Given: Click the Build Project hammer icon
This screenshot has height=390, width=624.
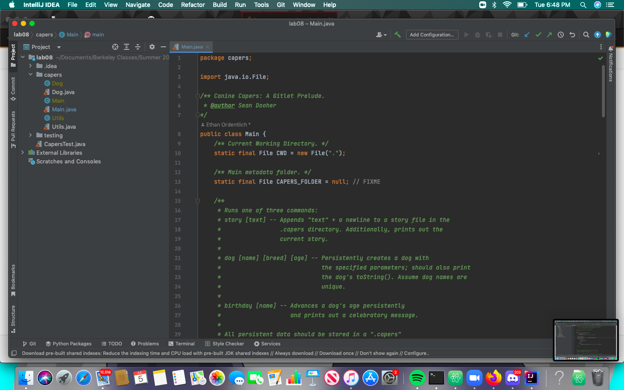Looking at the screenshot, I should tap(397, 35).
